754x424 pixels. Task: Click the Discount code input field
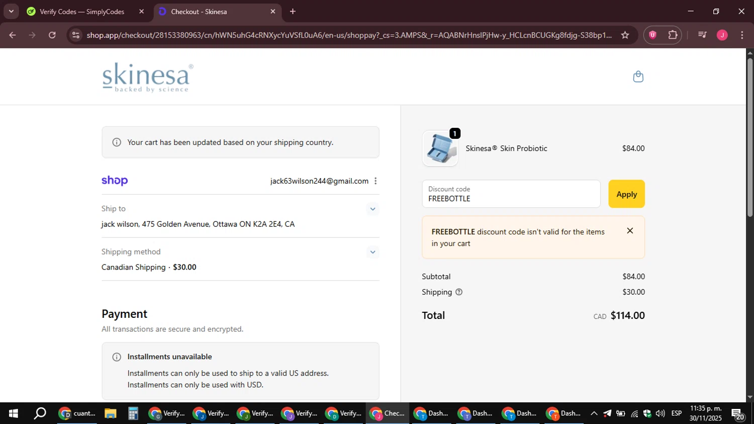coord(511,194)
